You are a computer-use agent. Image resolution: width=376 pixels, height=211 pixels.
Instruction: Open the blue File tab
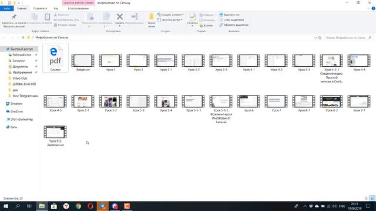(7, 8)
